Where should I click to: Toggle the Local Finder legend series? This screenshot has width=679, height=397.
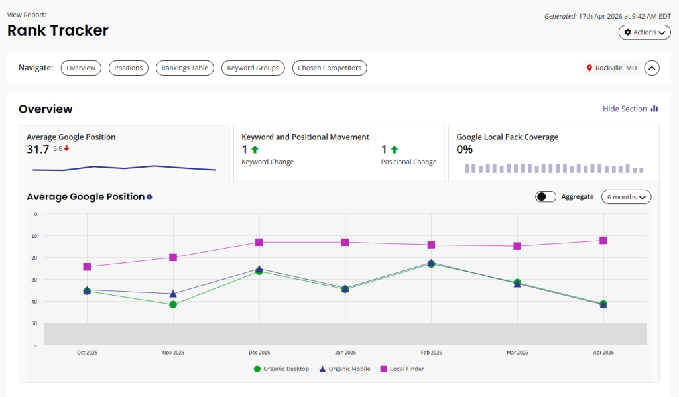pyautogui.click(x=402, y=369)
